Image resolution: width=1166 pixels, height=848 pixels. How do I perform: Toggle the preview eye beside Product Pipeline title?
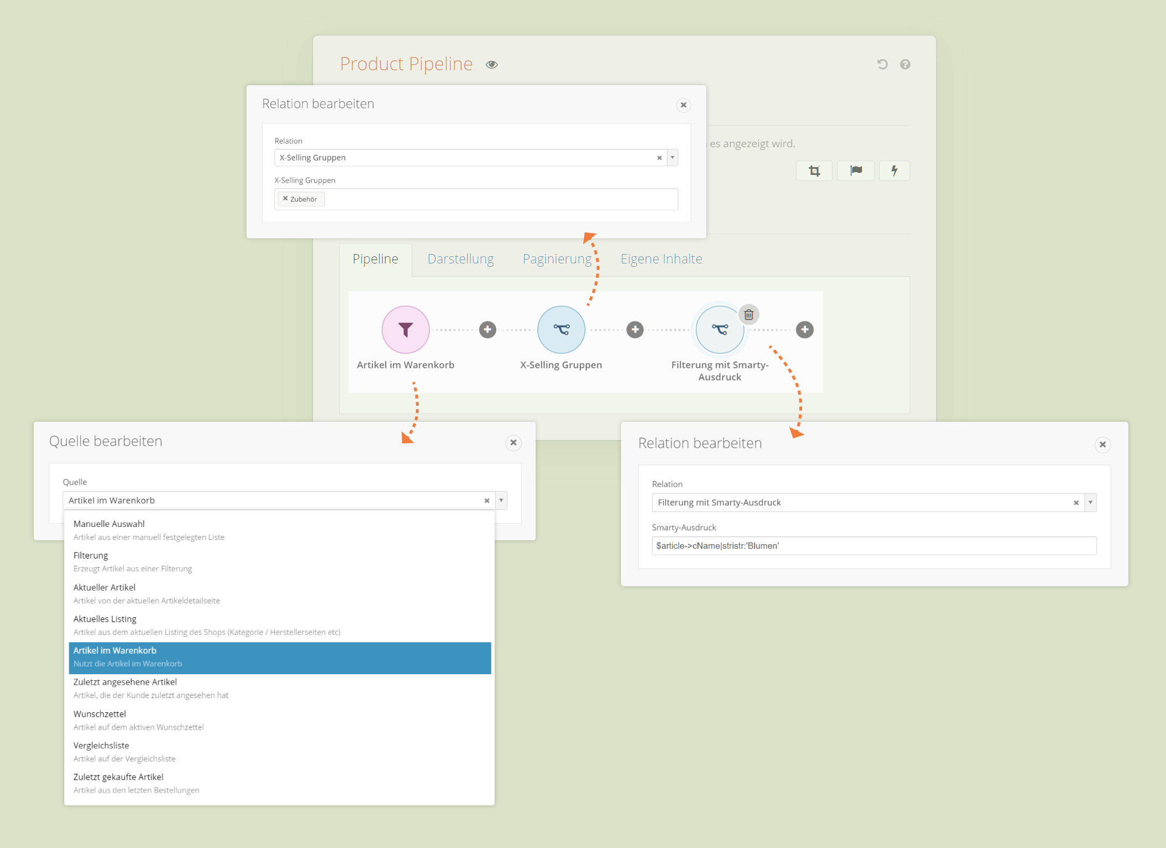click(492, 64)
